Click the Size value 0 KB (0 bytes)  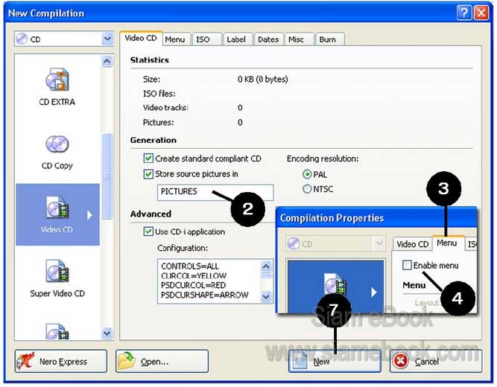point(263,79)
